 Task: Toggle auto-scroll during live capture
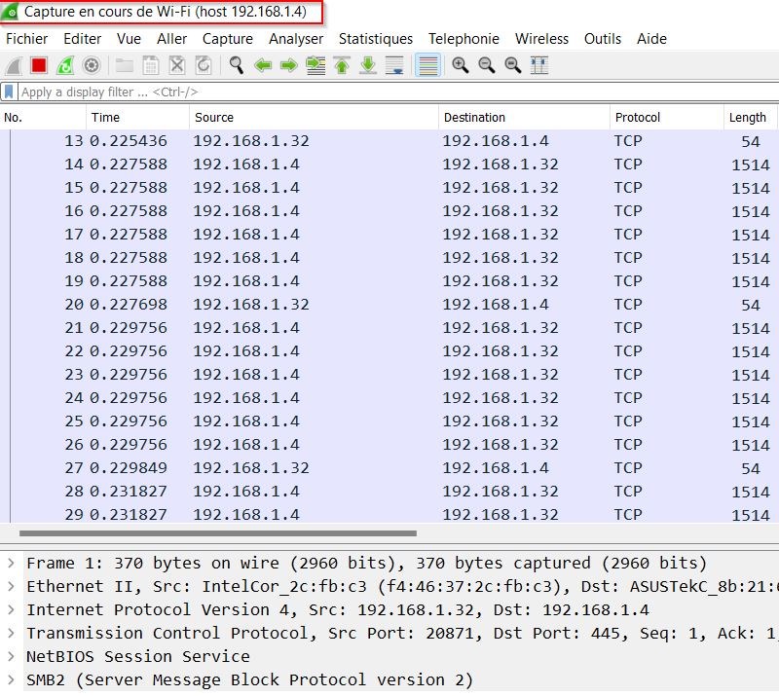(394, 65)
